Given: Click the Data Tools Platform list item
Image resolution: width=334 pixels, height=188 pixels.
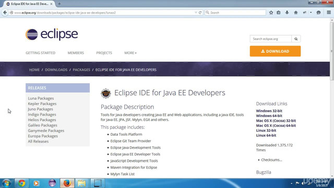Looking at the screenshot, I should (126, 134).
